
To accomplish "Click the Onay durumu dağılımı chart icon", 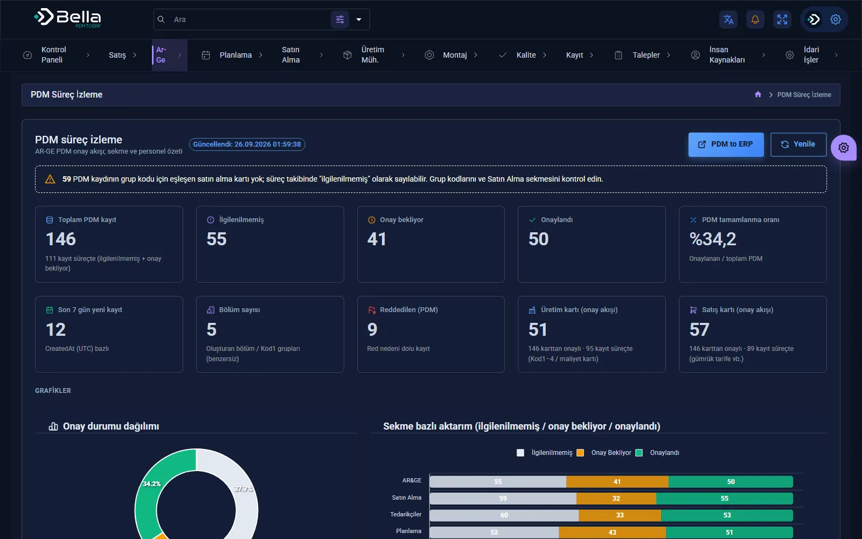I will click(x=53, y=426).
